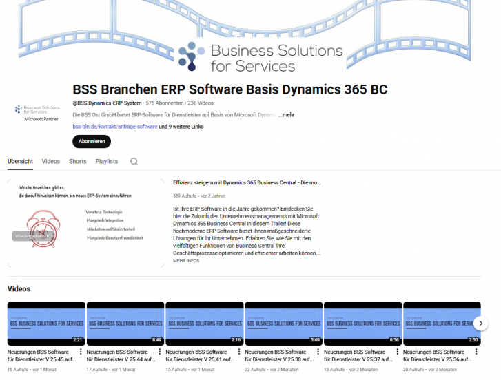Open options menu for V 25.44 video
501x380 pixels.
click(160, 352)
